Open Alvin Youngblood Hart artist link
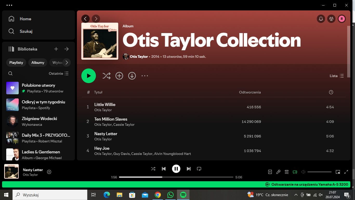Screen dimensions: 355x200 (x=173, y=154)
